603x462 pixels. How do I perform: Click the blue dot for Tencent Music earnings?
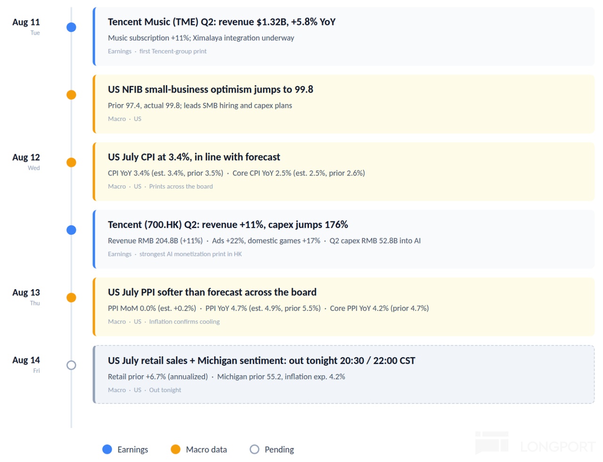click(x=71, y=27)
